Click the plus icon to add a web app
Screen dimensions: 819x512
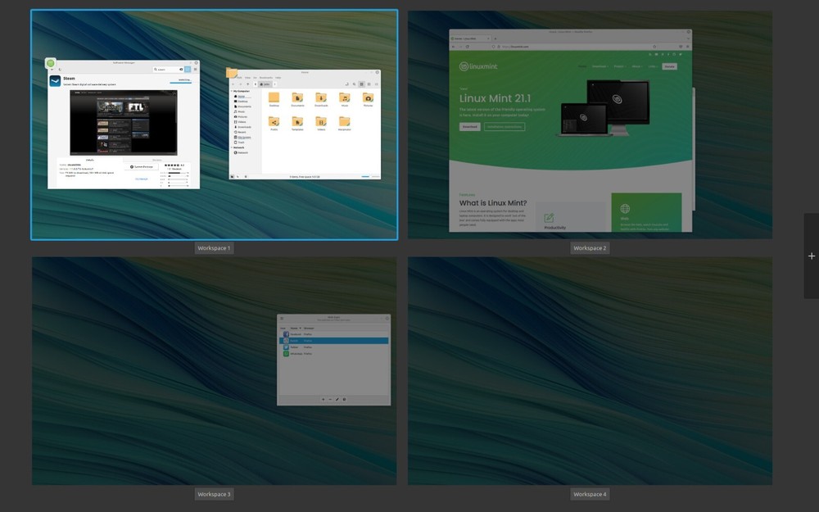coord(324,399)
